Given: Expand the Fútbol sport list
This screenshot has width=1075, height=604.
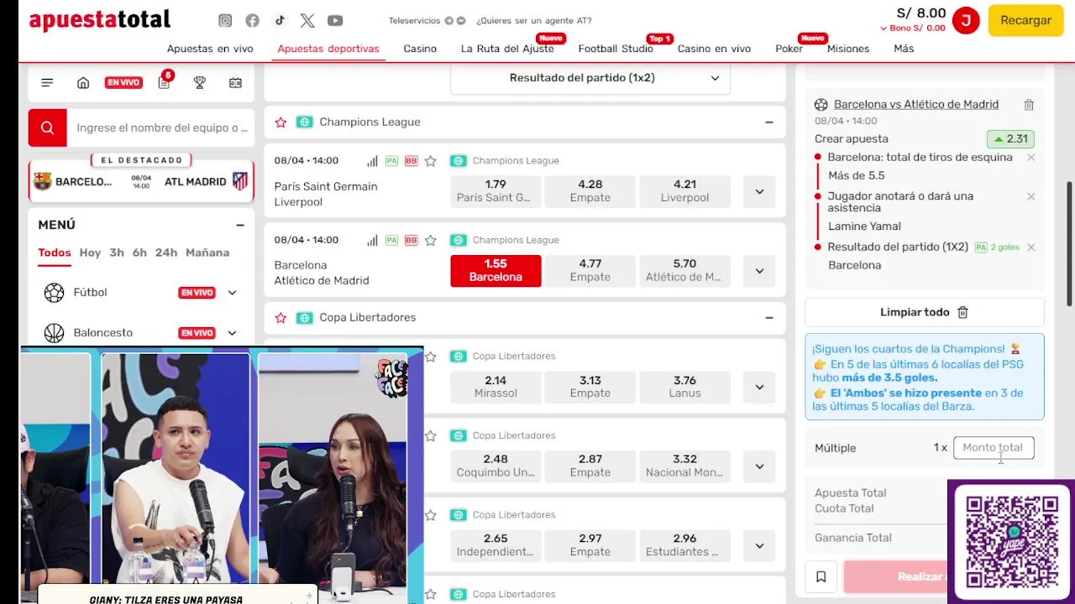Looking at the screenshot, I should click(x=232, y=293).
